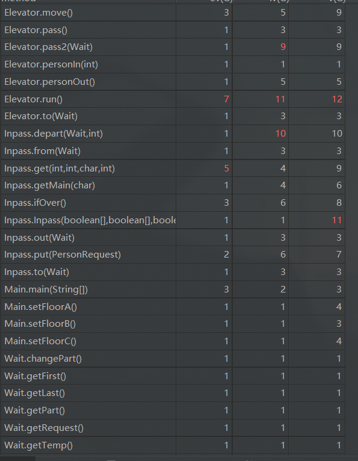This screenshot has width=358, height=461.
Task: Select the Elevator.pass() method name
Action: pyautogui.click(x=36, y=30)
